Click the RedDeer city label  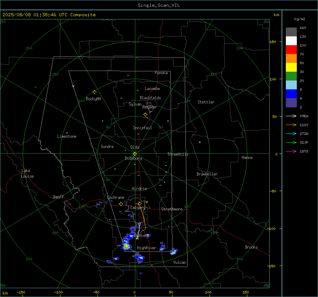click(x=150, y=107)
